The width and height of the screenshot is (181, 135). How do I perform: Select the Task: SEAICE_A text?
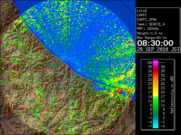151,24
